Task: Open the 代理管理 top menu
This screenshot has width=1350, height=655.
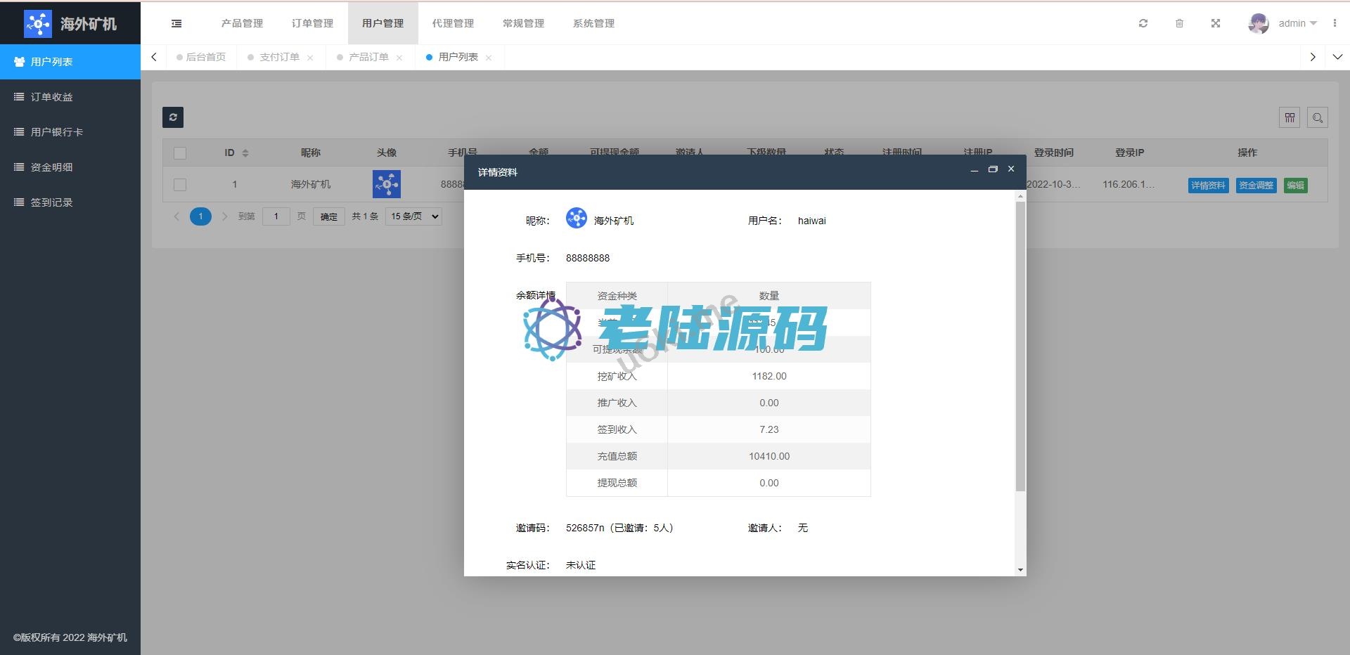Action: click(453, 23)
